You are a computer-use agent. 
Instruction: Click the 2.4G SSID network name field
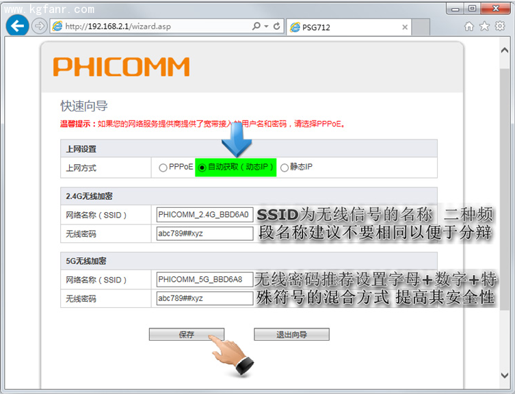click(204, 214)
